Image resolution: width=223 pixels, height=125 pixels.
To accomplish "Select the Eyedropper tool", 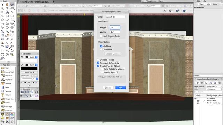I will point(2,31).
